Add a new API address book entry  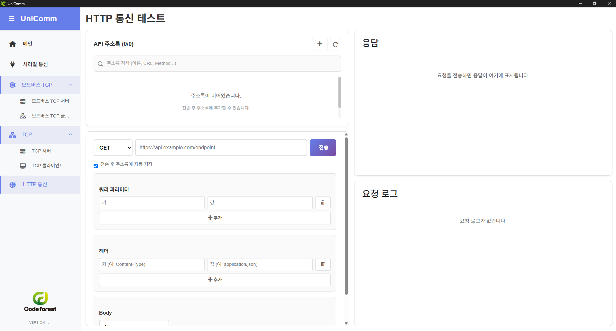click(320, 44)
